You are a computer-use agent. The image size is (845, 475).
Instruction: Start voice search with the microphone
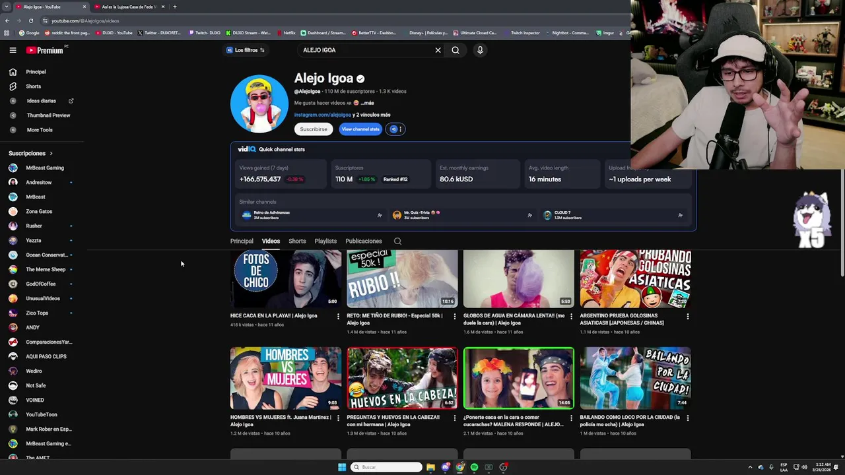pyautogui.click(x=480, y=50)
